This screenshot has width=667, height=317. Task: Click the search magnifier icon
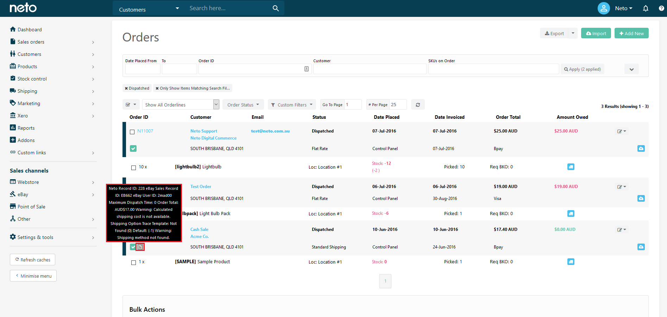coord(276,8)
